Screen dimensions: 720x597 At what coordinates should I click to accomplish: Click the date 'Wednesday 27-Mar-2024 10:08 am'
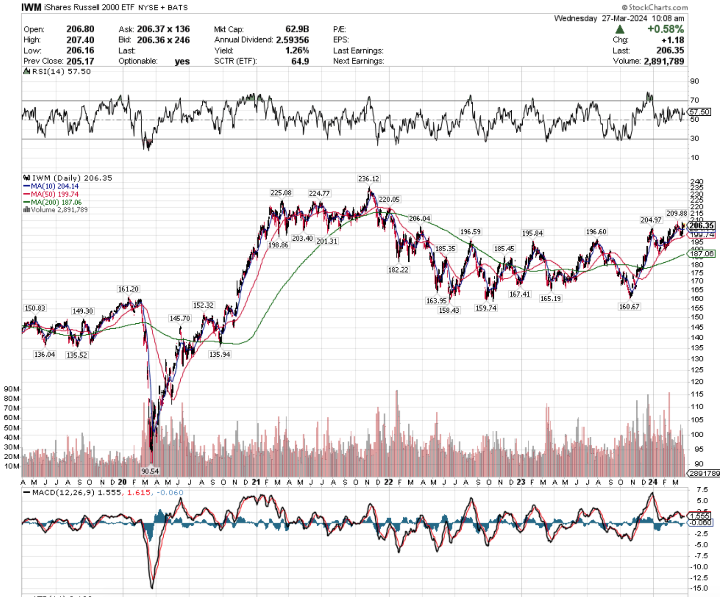[x=619, y=18]
